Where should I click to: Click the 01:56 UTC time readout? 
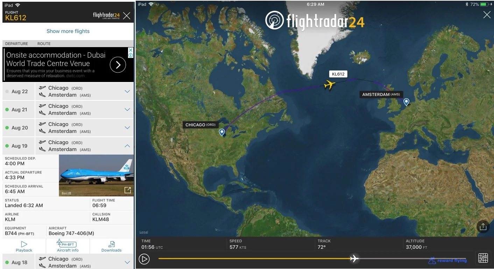tap(152, 247)
